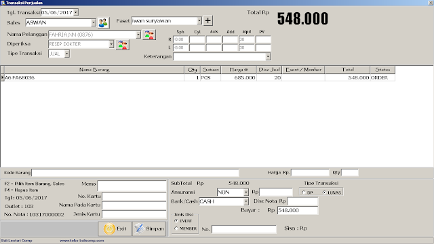Screen dimensions: 434x244
Task: Click the sales person icon beside ASWAN
Action: click(103, 22)
